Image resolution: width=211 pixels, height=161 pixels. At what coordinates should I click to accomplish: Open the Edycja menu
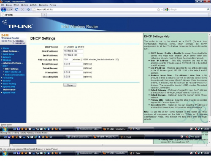coord(9,5)
